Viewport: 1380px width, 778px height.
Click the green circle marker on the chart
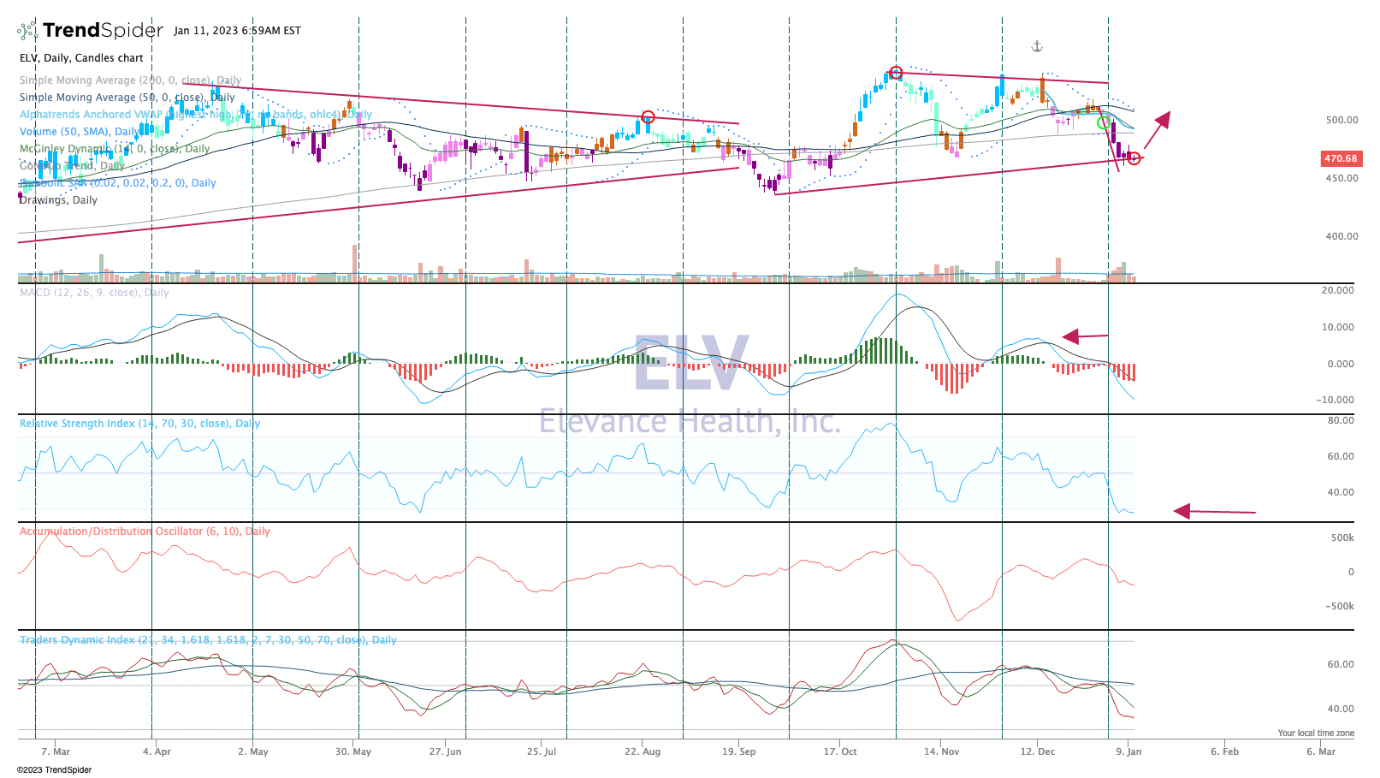pyautogui.click(x=1104, y=122)
